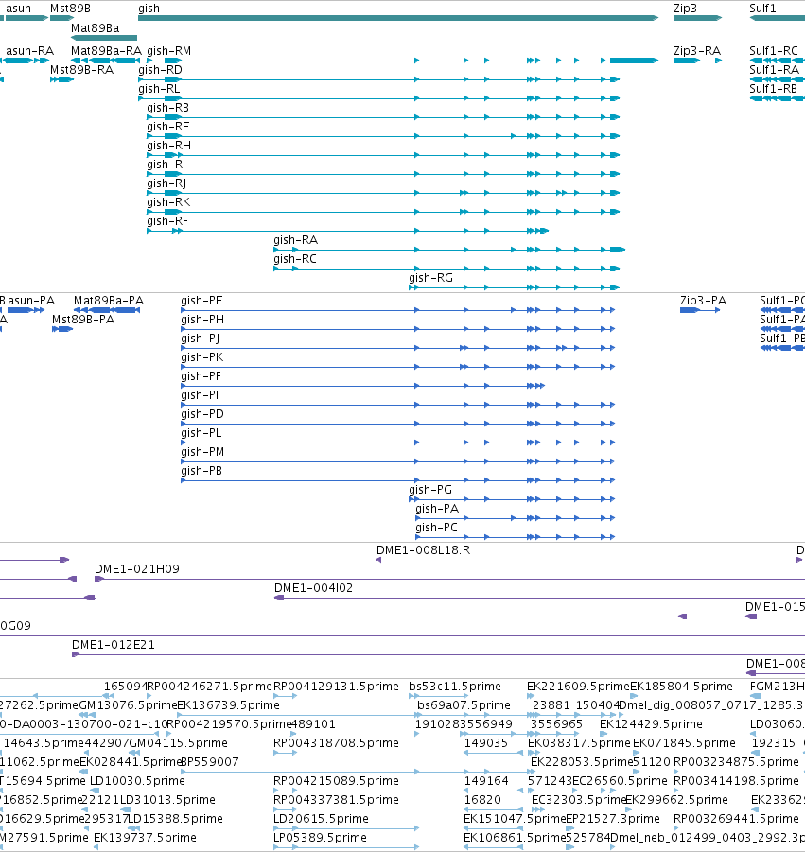805x852 pixels.
Task: Click the gish-PA protein label
Action: pyautogui.click(x=437, y=509)
